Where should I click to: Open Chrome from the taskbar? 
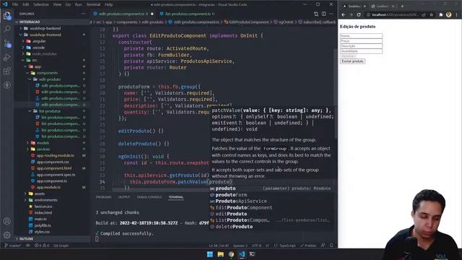(x=231, y=254)
